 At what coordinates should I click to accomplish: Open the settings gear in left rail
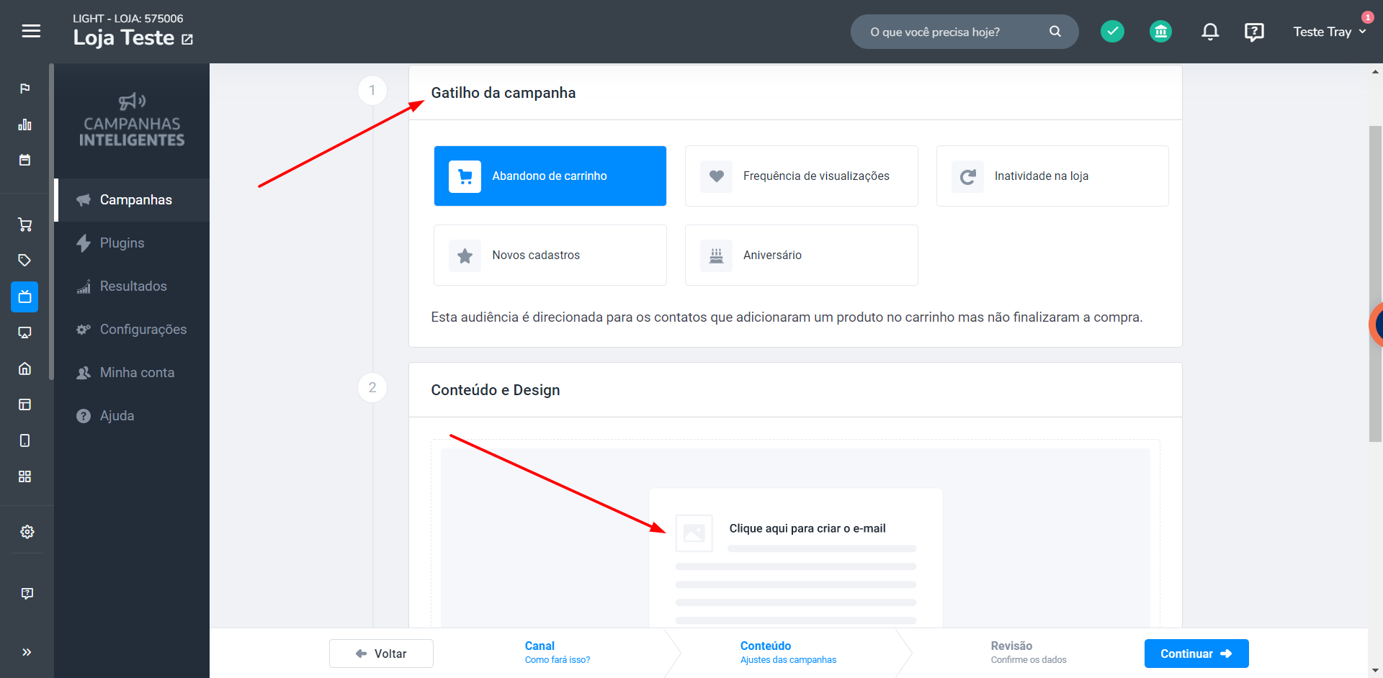tap(27, 532)
